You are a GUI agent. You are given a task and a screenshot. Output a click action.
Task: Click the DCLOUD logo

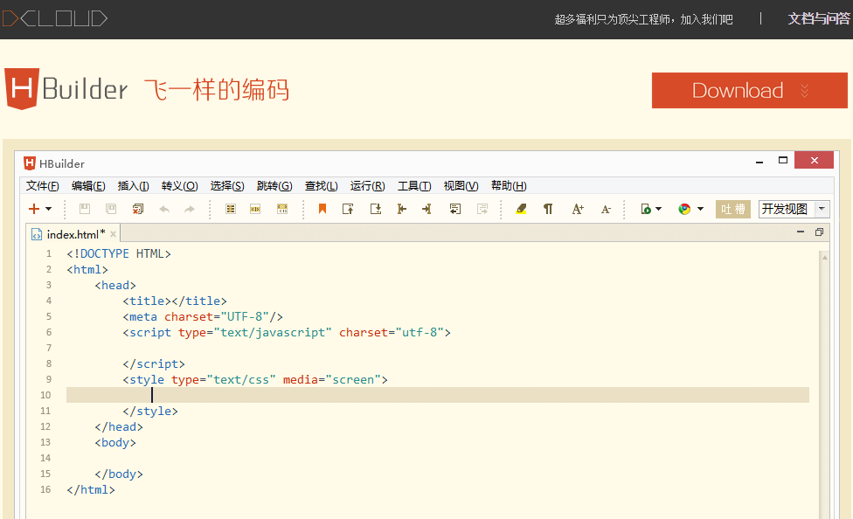click(x=55, y=18)
